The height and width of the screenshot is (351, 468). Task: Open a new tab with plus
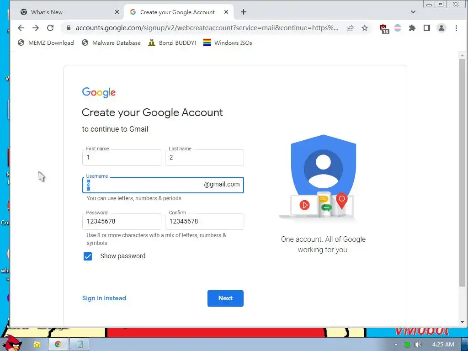(244, 12)
